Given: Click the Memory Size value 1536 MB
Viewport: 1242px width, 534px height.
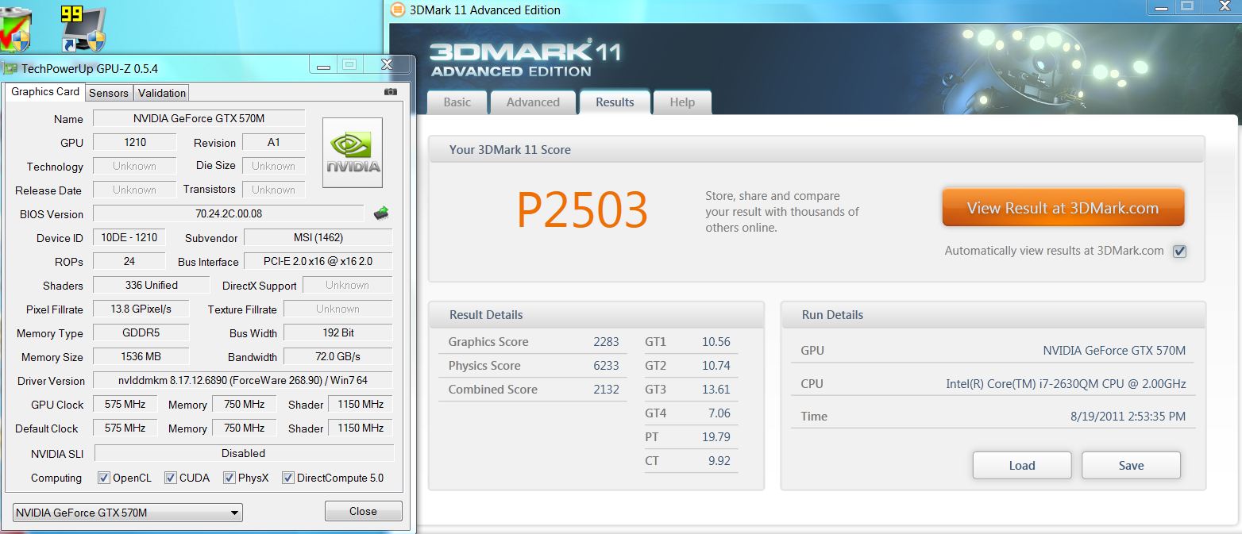Looking at the screenshot, I should pos(141,356).
